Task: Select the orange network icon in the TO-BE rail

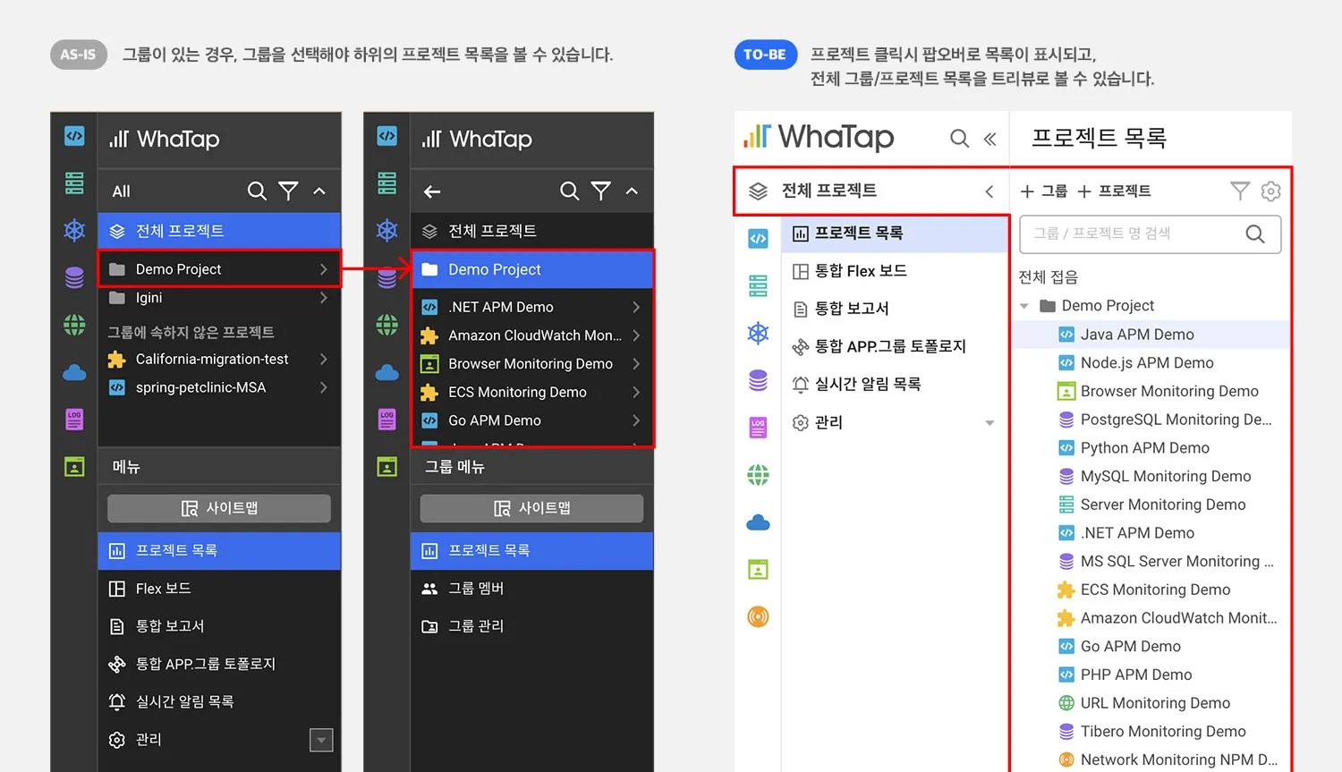Action: (758, 616)
